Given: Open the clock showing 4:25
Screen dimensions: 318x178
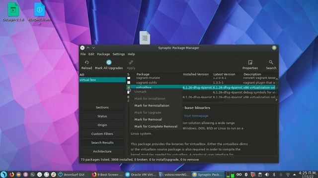Looking at the screenshot, I should click(308, 175).
